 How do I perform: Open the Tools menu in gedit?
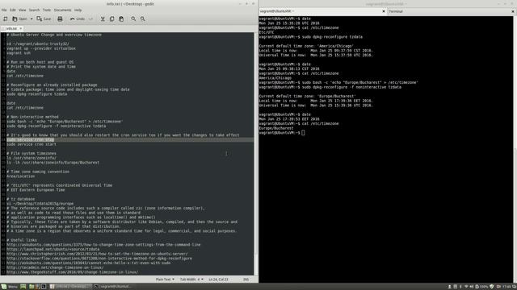tap(47, 10)
